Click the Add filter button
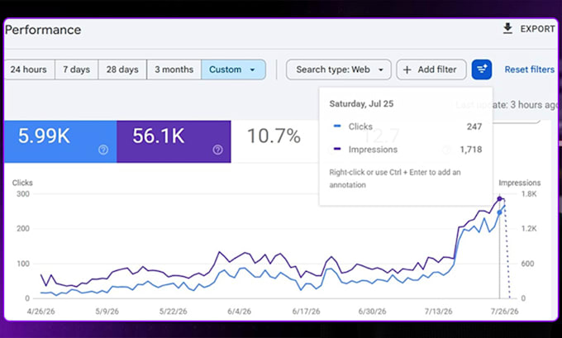Screen dimensions: 562x338 (431, 69)
